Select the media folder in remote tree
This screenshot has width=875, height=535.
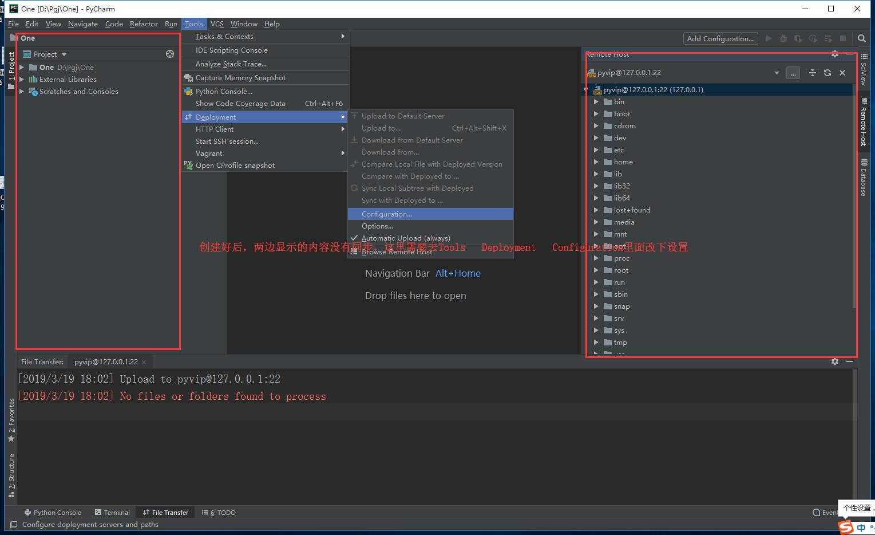[718, 222]
